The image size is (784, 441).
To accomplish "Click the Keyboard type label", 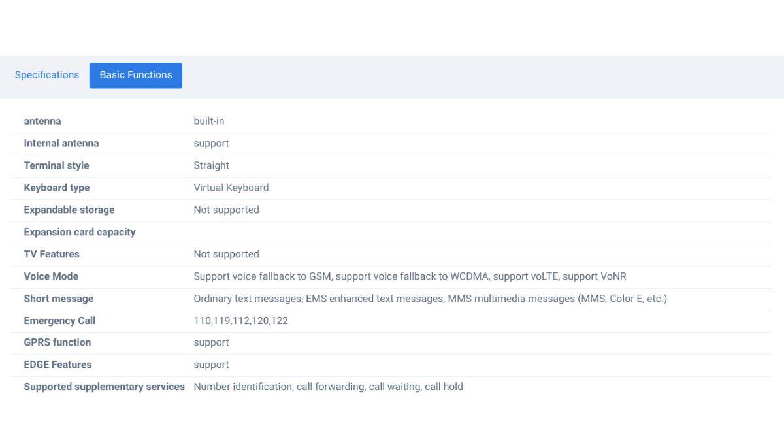I will tap(57, 188).
